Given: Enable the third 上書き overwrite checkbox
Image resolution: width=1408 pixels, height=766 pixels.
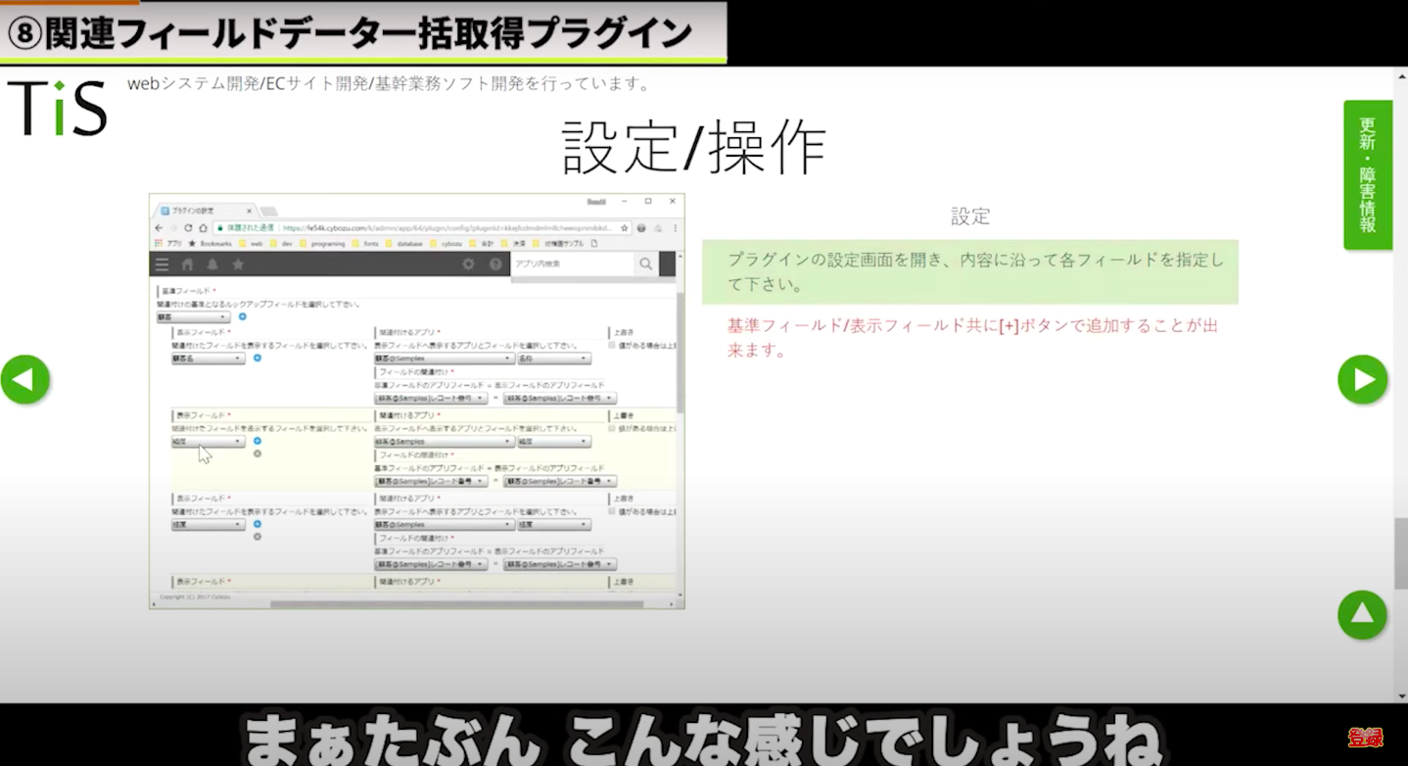Looking at the screenshot, I should (612, 511).
